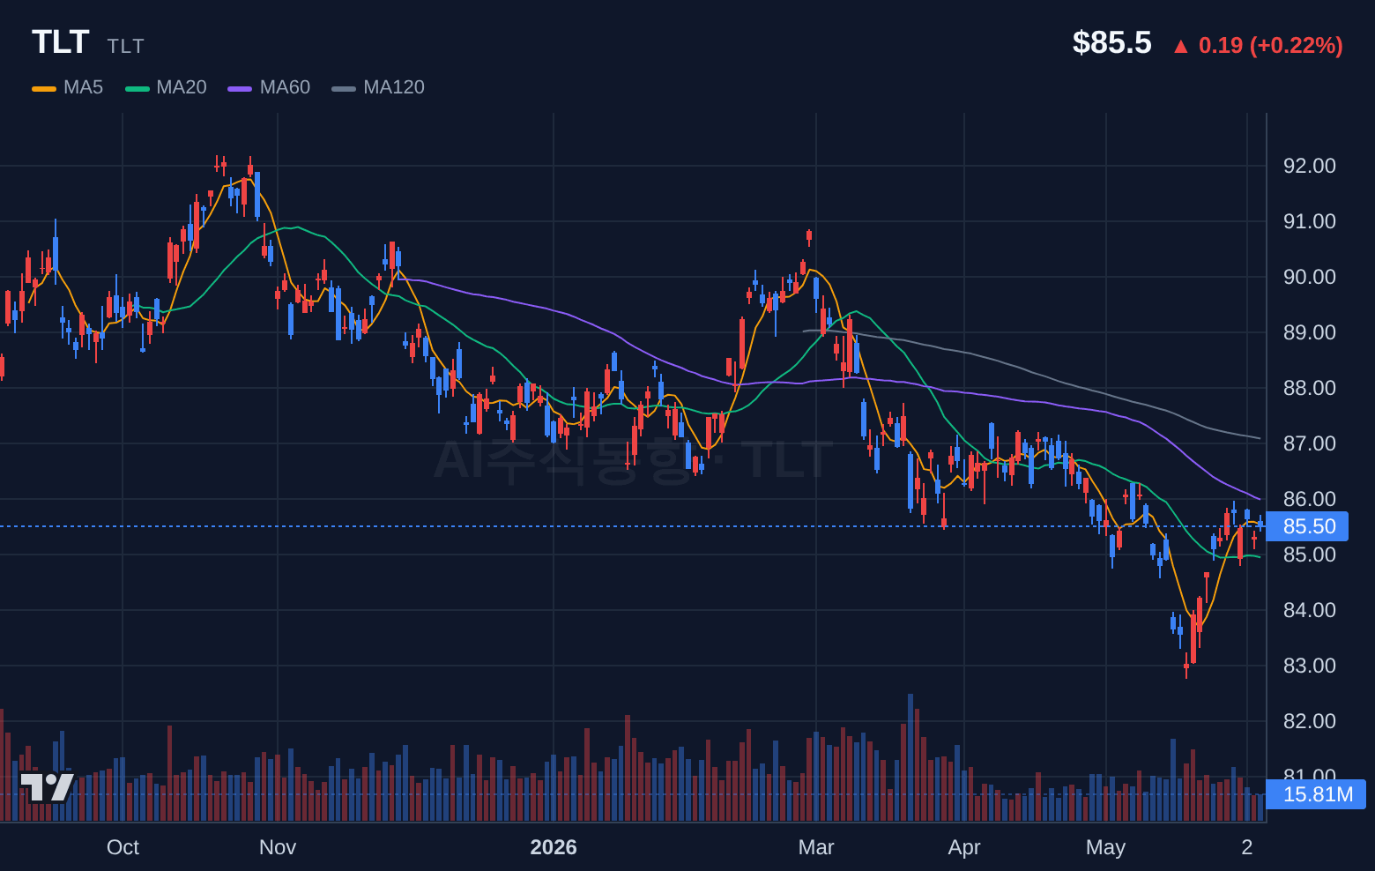Click the Nov label on time axis

click(278, 847)
